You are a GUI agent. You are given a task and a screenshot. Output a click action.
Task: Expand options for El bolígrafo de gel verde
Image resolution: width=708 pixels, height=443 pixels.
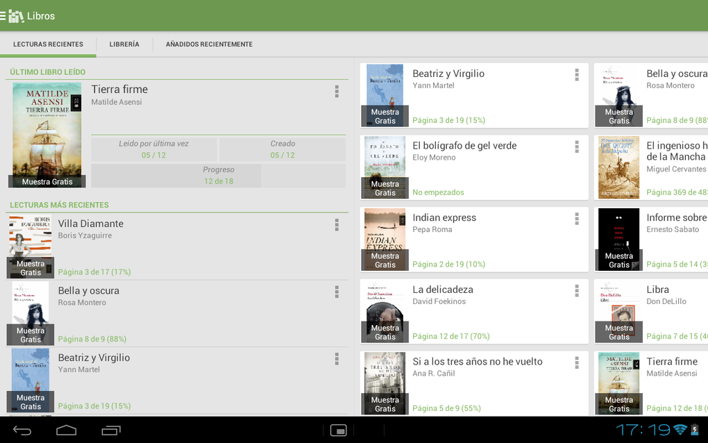coord(577,147)
